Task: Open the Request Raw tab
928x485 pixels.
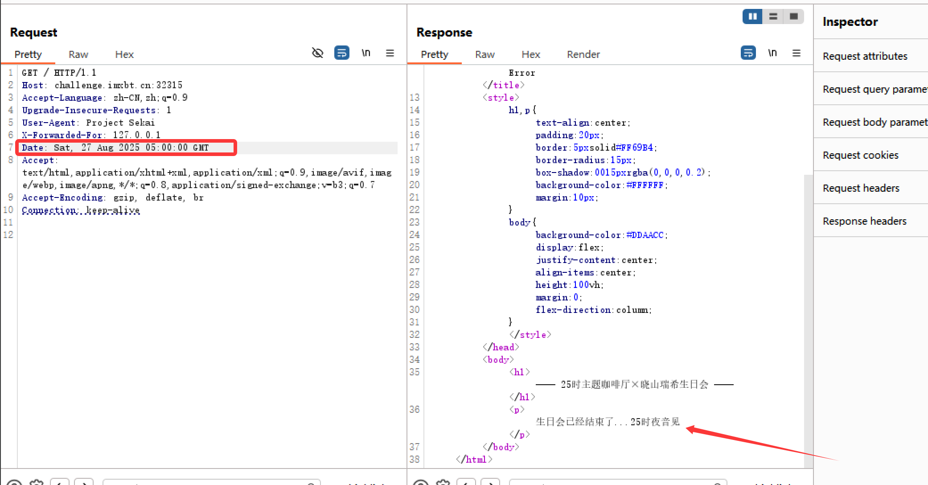Action: pos(78,54)
